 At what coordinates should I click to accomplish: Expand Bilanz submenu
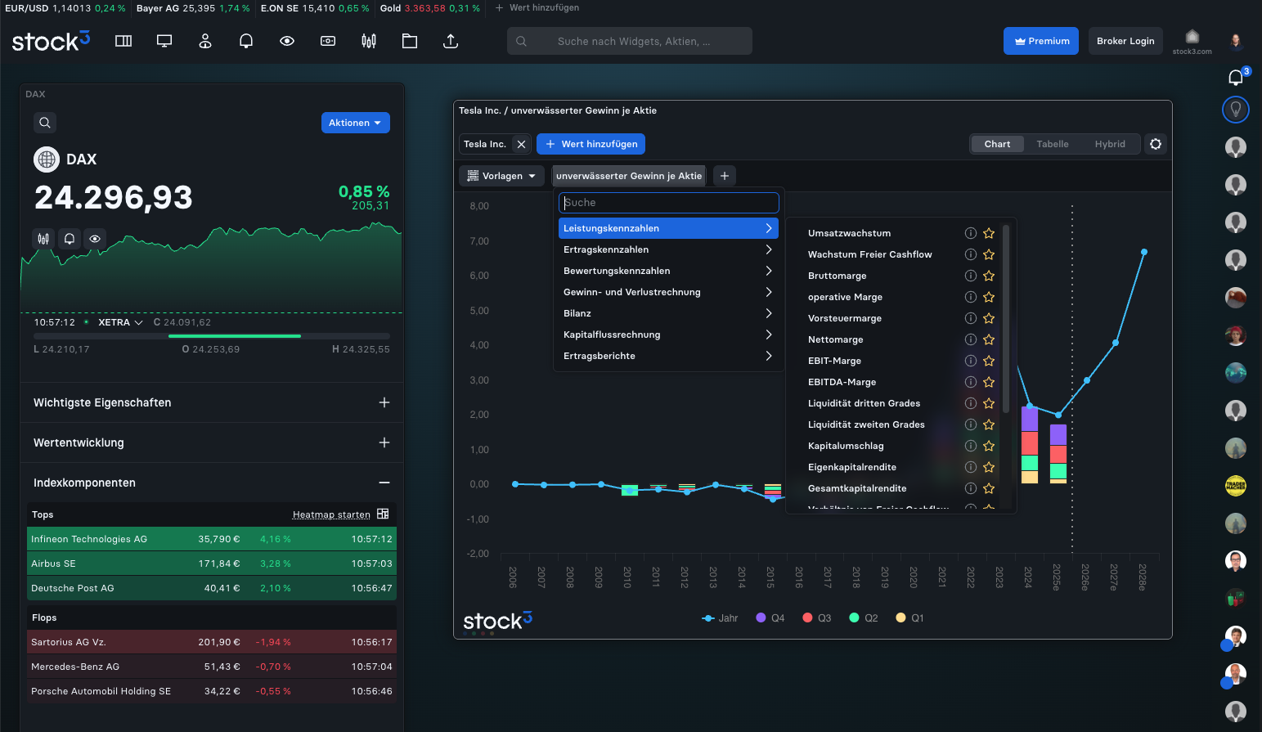(668, 313)
